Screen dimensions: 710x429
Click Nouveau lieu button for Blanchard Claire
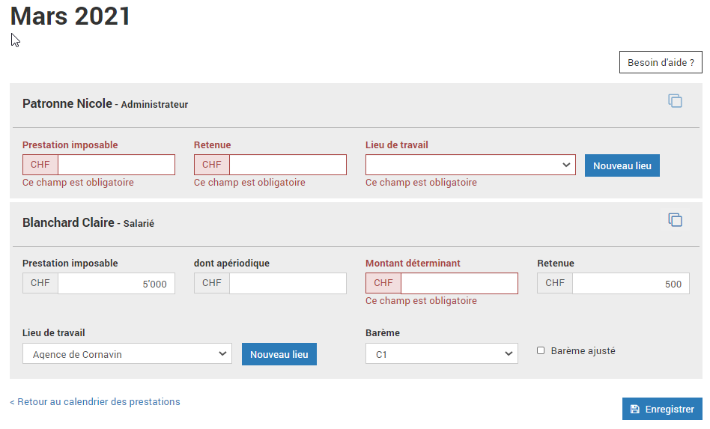point(279,354)
